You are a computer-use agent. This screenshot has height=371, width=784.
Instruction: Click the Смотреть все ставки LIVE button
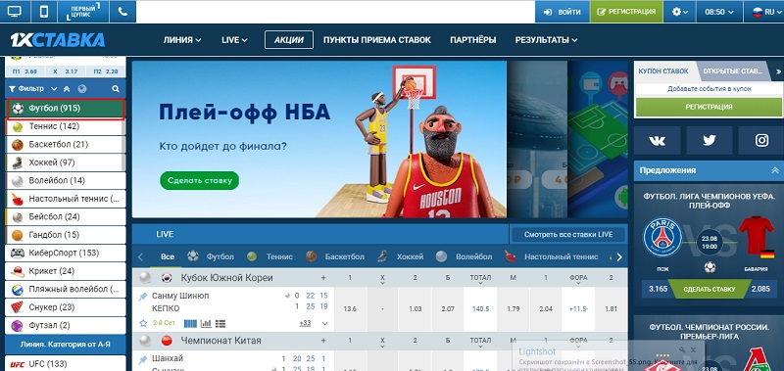coord(568,234)
